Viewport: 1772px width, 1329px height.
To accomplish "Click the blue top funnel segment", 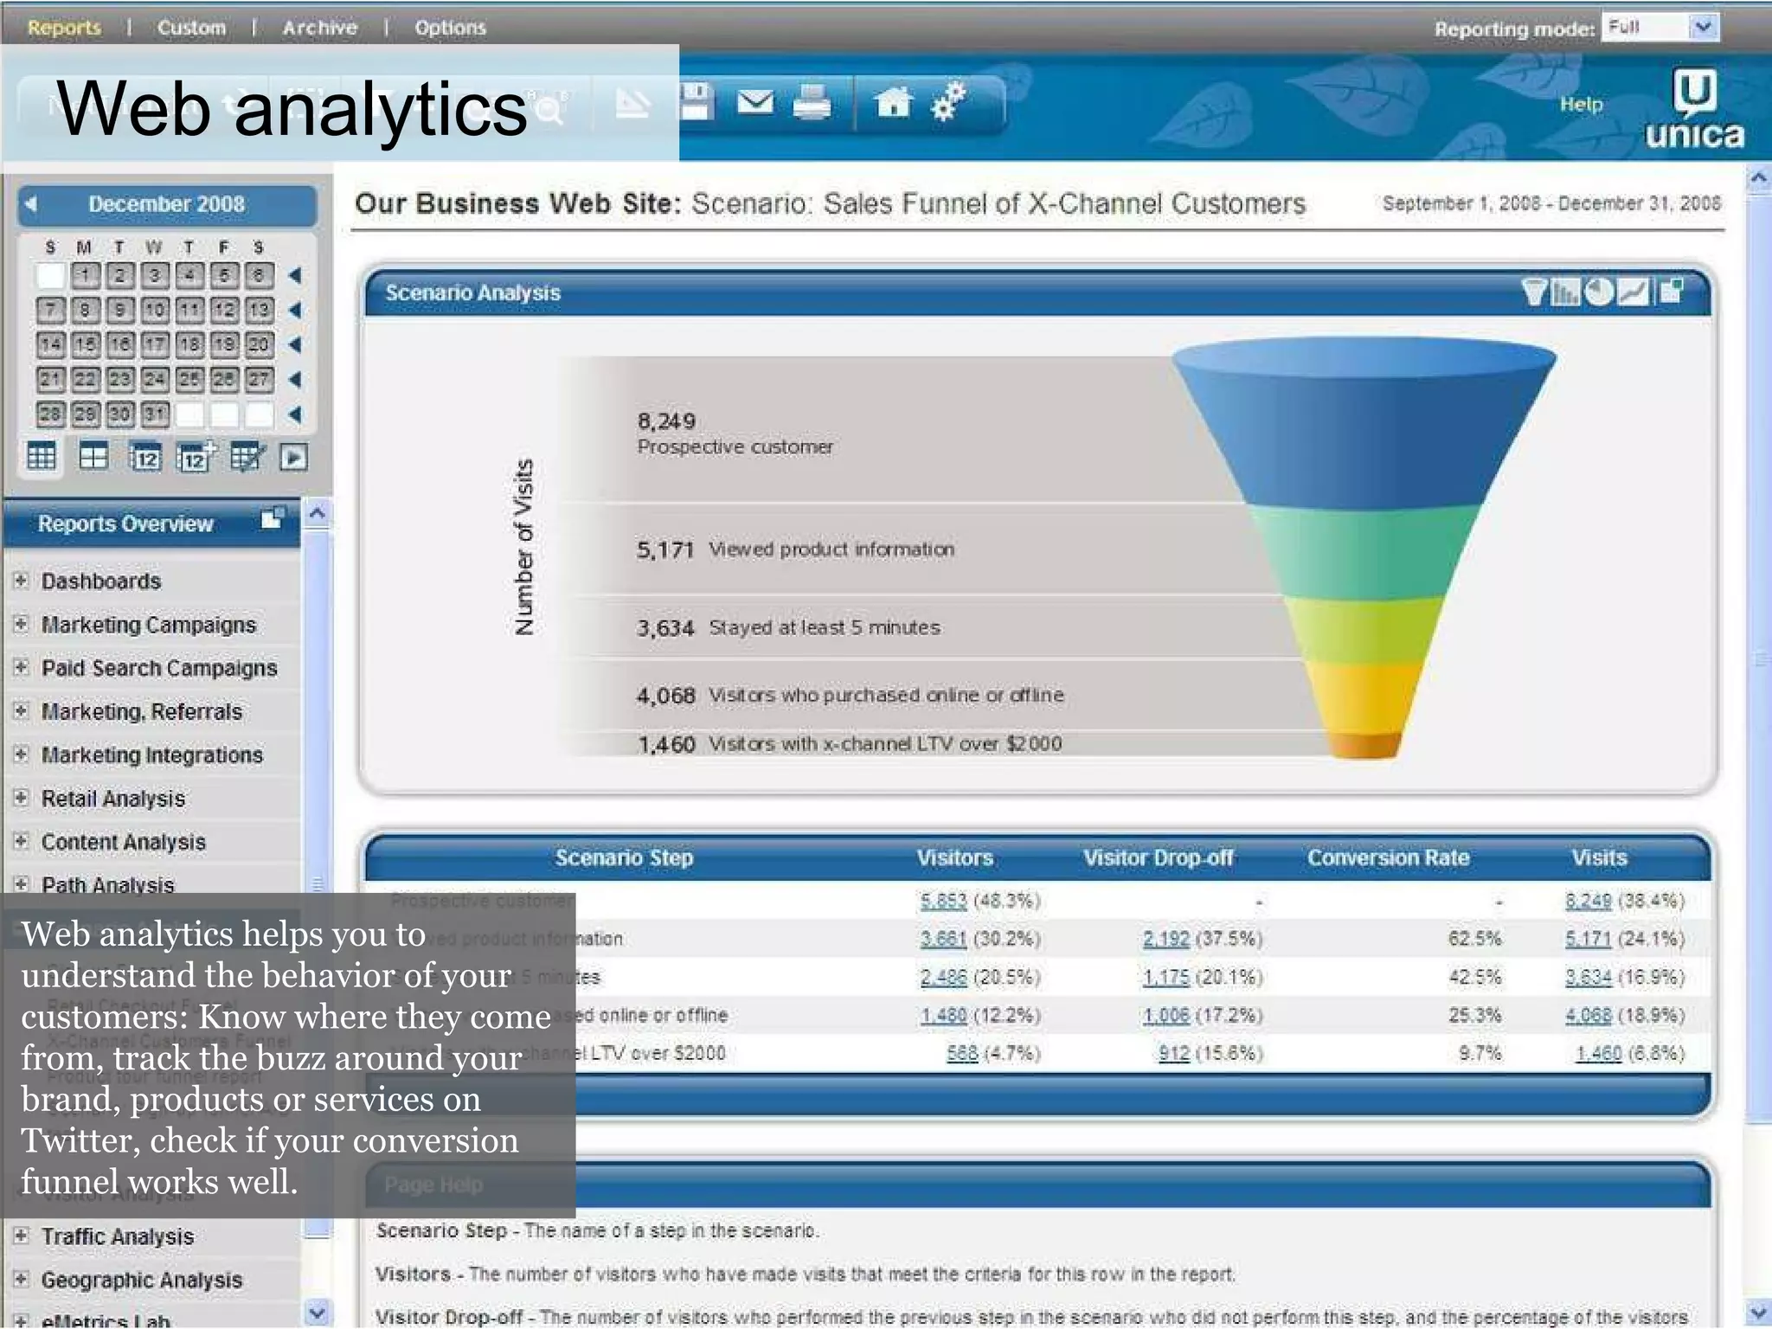I will pyautogui.click(x=1364, y=424).
